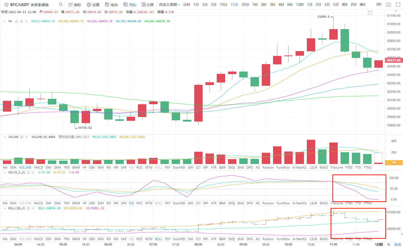Viewport: 403px width, 247px height.
Task: Remove the KDJ indicator with its X
Action: [x=33, y=173]
